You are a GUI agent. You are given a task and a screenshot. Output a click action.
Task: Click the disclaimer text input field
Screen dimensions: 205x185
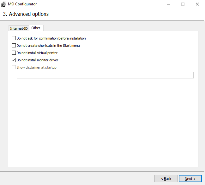pyautogui.click(x=105, y=75)
